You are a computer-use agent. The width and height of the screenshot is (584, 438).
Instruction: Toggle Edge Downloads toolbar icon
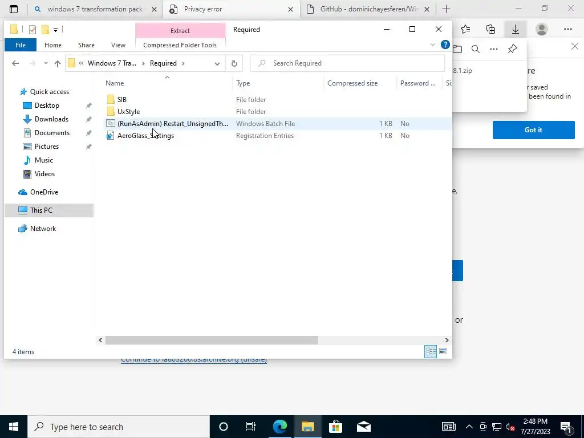(516, 29)
